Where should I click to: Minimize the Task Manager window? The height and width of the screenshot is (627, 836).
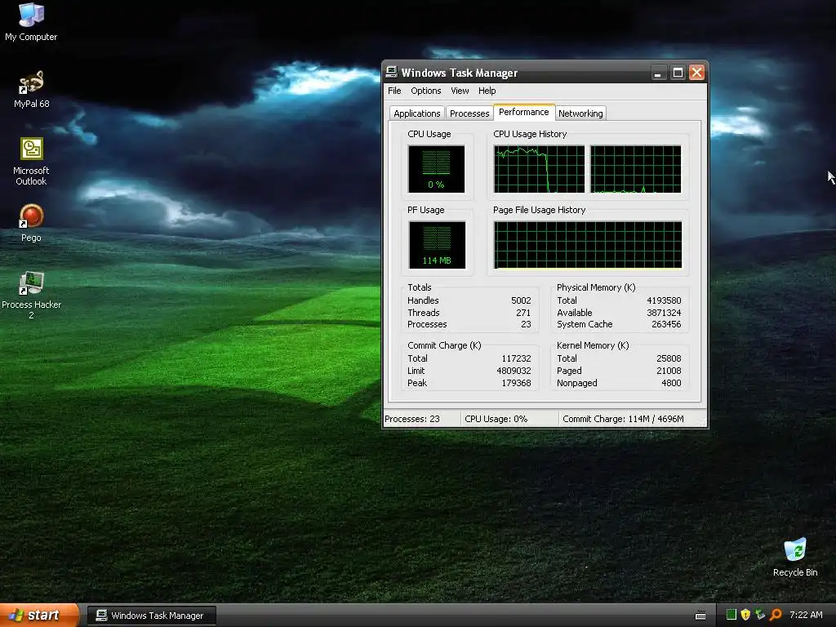(x=659, y=73)
